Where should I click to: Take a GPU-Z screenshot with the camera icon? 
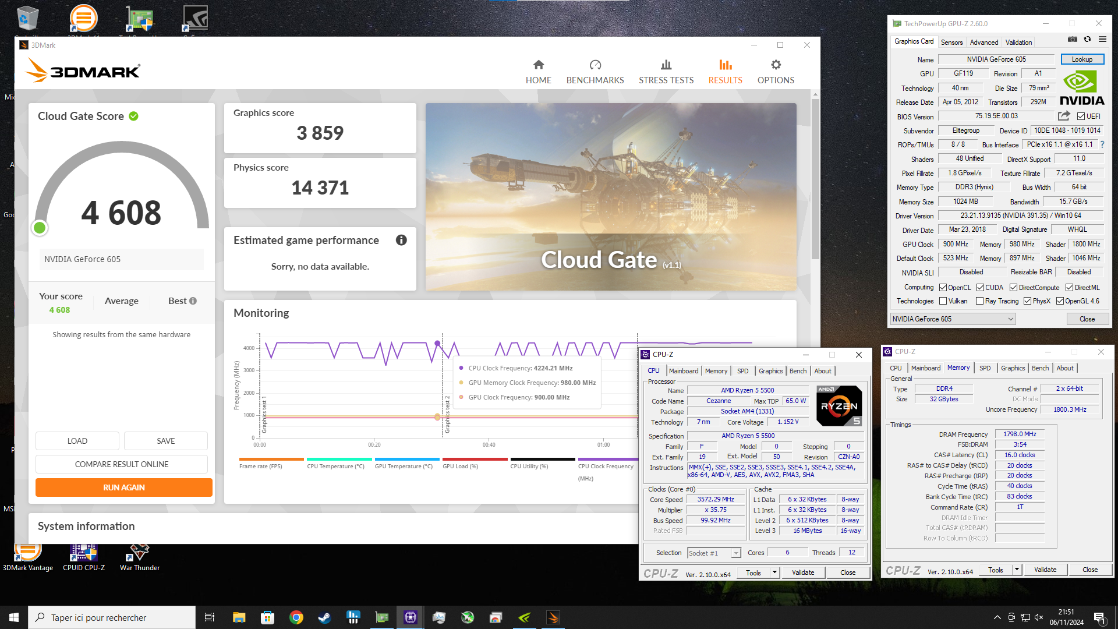(1072, 40)
